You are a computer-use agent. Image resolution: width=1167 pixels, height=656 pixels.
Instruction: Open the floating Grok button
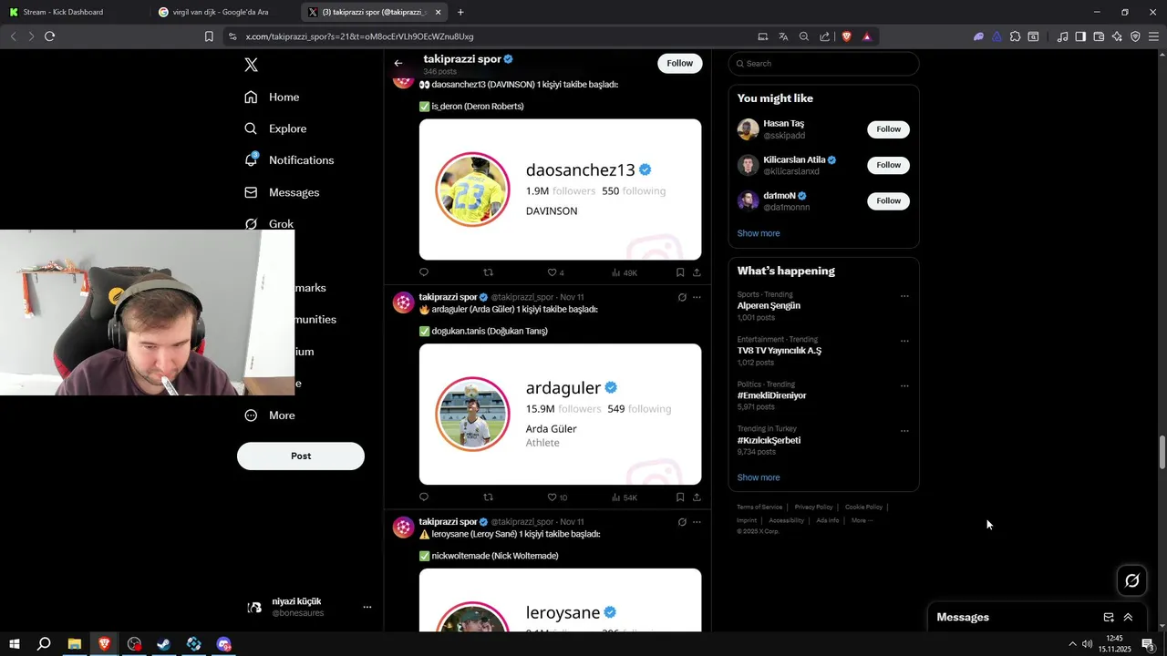pyautogui.click(x=1132, y=580)
